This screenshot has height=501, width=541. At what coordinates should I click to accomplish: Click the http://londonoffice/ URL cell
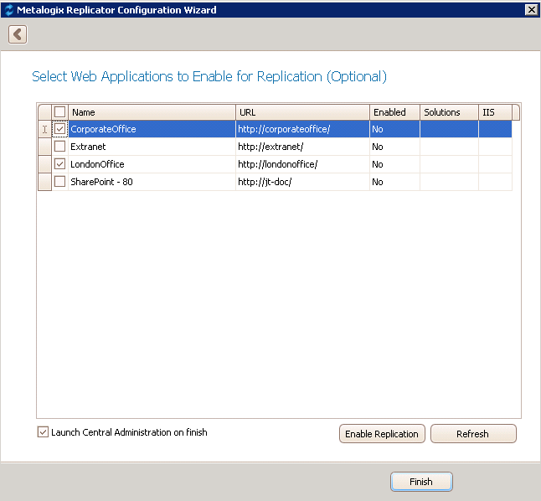(x=302, y=164)
